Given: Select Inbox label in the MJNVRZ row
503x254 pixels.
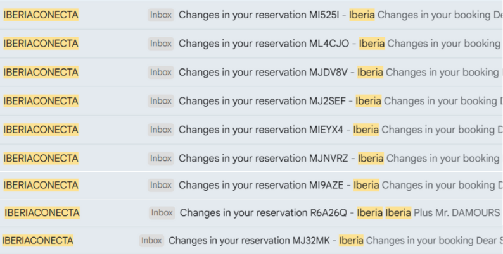Looking at the screenshot, I should point(161,157).
